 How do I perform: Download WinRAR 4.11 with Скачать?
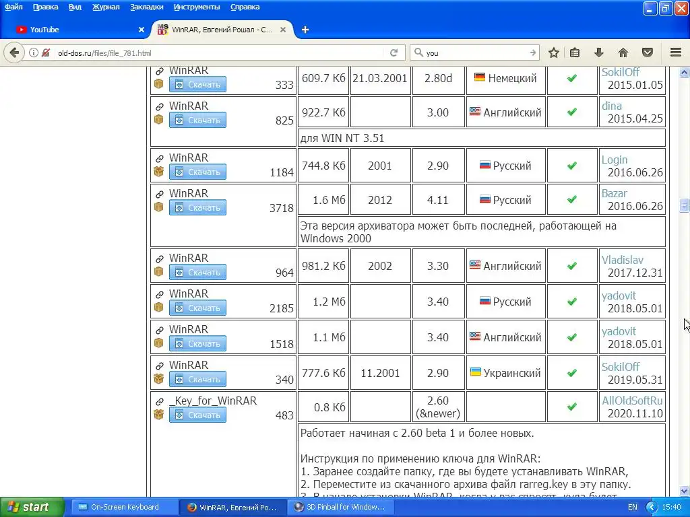(x=197, y=207)
